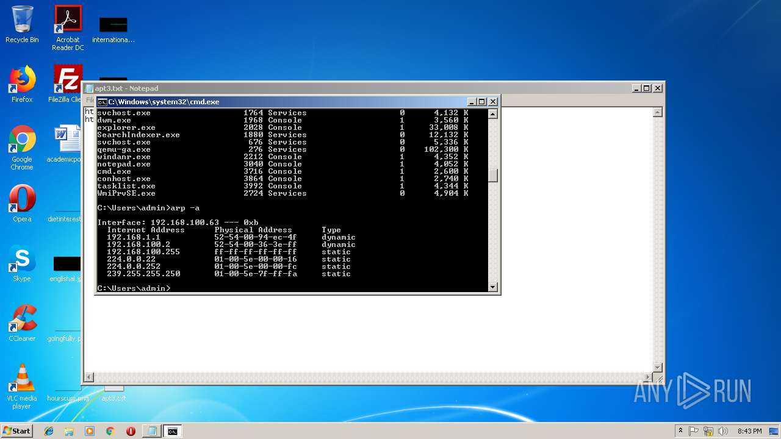Viewport: 781px width, 439px height.
Task: Launch Windows Media Player taskbar icon
Action: coord(90,431)
